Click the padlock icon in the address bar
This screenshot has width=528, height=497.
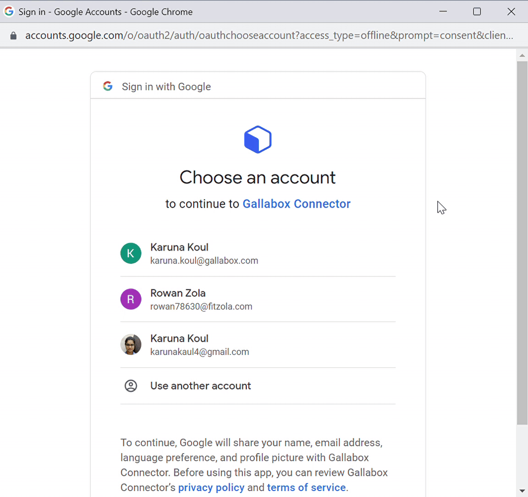[13, 36]
